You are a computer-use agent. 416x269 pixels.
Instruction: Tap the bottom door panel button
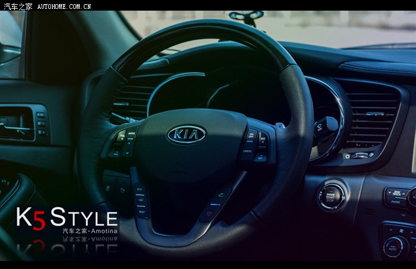coord(42,132)
